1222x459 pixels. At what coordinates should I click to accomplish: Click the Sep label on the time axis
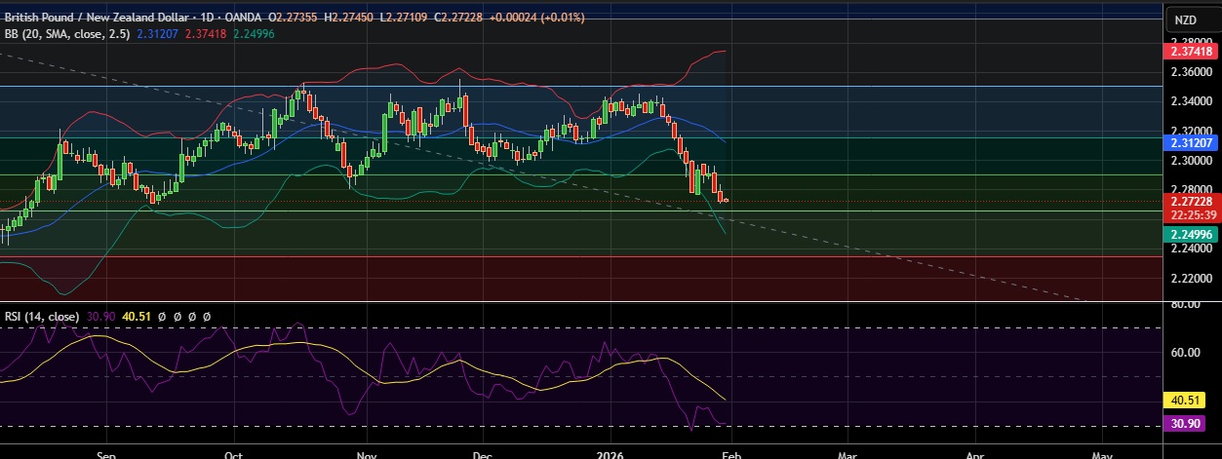coord(107,453)
